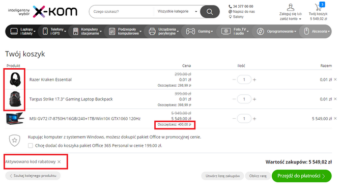Remove MSI GV72 laptop from cart
Image resolution: width=341 pixels, height=191 pixels.
click(x=335, y=118)
